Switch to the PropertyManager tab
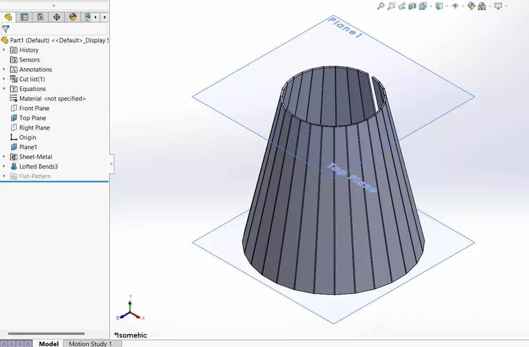Image resolution: width=529 pixels, height=347 pixels. point(24,17)
